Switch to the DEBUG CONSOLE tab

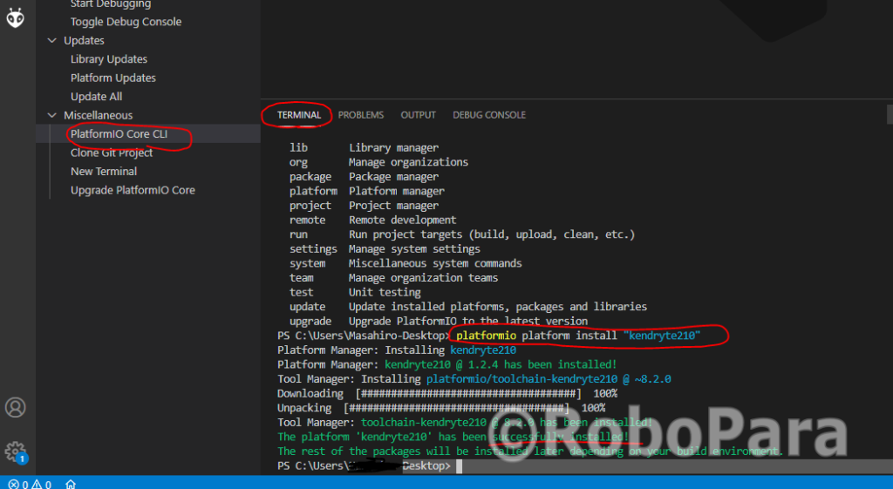pos(488,115)
